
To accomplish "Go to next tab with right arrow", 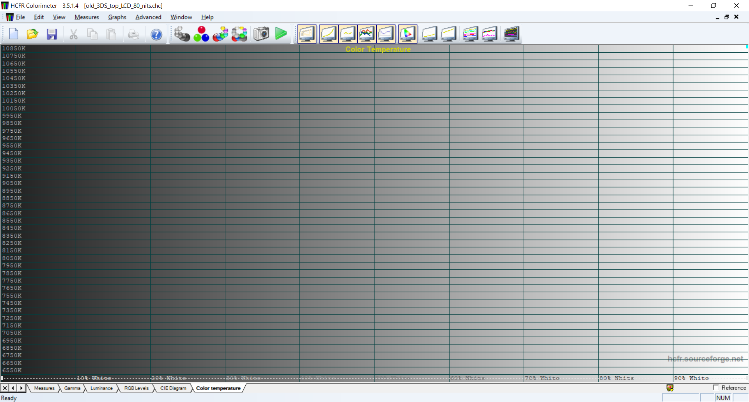I will click(21, 388).
